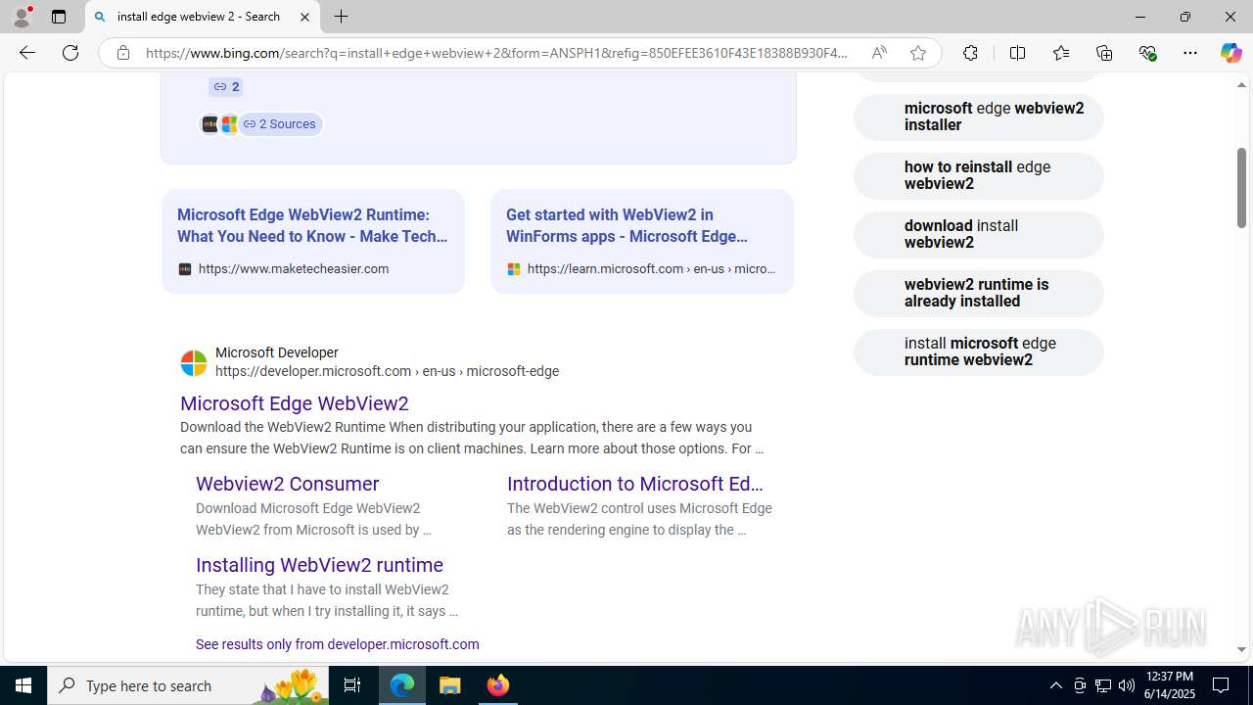
Task: Click the taskbar clock showing 12:37 PM
Action: click(x=1169, y=685)
